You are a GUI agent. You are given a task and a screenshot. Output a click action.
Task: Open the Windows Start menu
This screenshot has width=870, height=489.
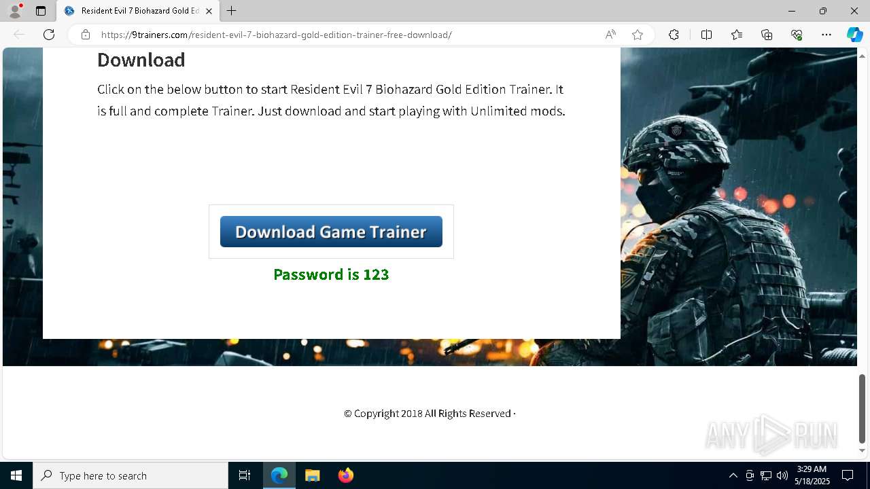tap(16, 475)
